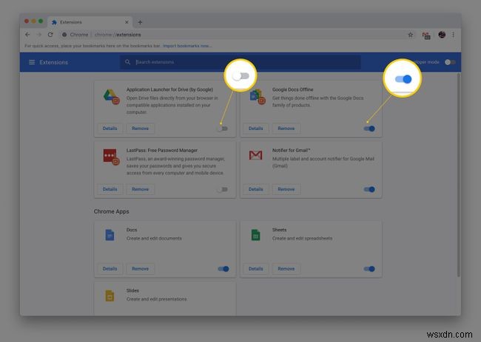Select the Extensions browser tab

[90, 22]
